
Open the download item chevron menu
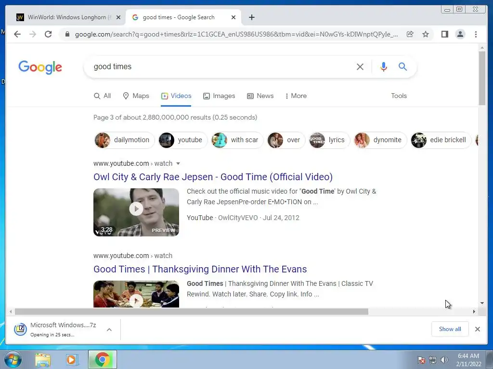[109, 330]
